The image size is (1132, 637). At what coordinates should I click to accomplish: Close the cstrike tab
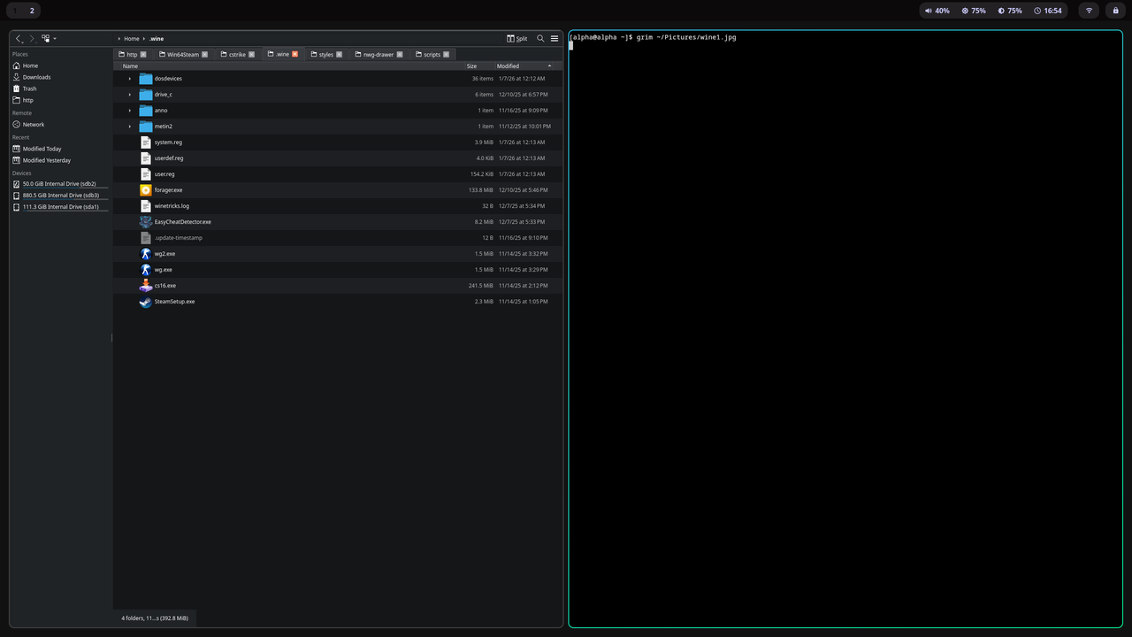click(x=251, y=54)
